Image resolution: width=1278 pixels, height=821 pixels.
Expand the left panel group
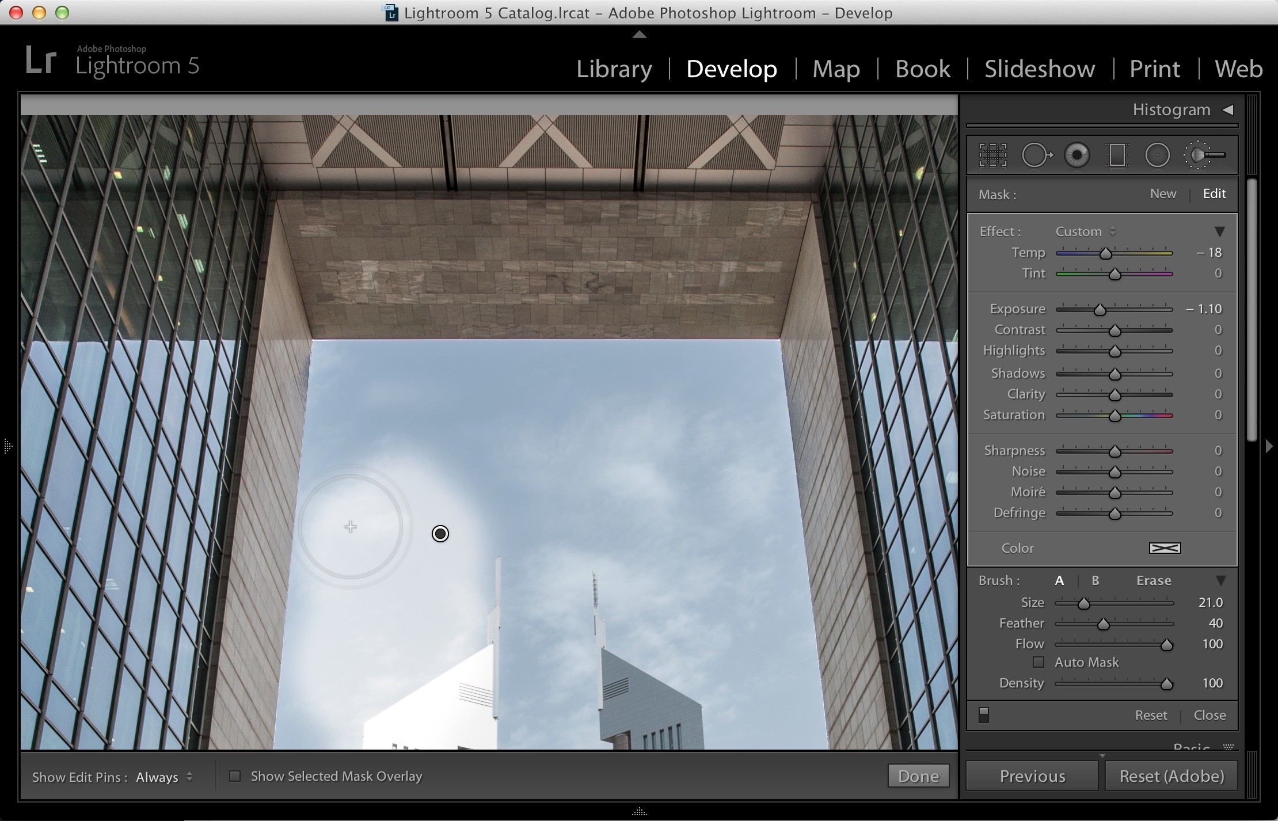(x=7, y=446)
